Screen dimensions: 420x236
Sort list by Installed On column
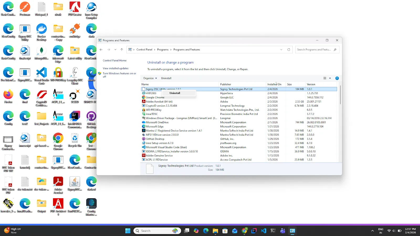276,84
